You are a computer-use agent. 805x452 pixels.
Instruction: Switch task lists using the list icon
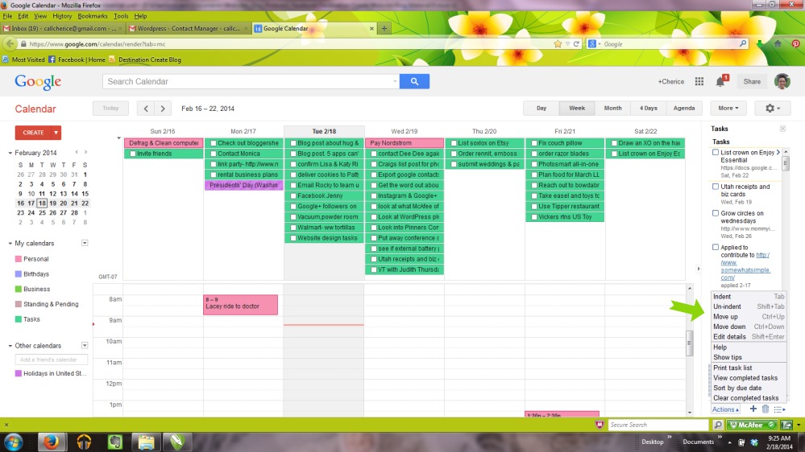779,409
